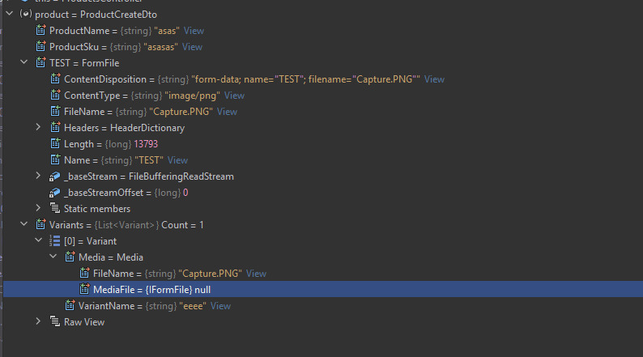Screen dimensions: 643x357
Task: Click the private field icon beside _baseStream
Action: pos(54,176)
